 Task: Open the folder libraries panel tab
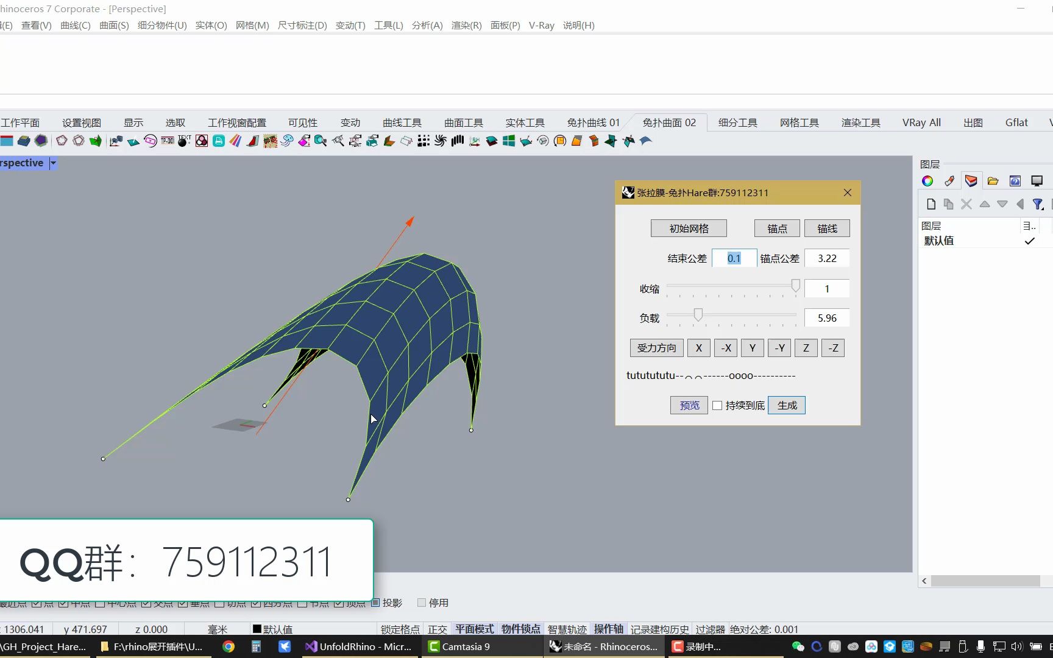pyautogui.click(x=993, y=181)
